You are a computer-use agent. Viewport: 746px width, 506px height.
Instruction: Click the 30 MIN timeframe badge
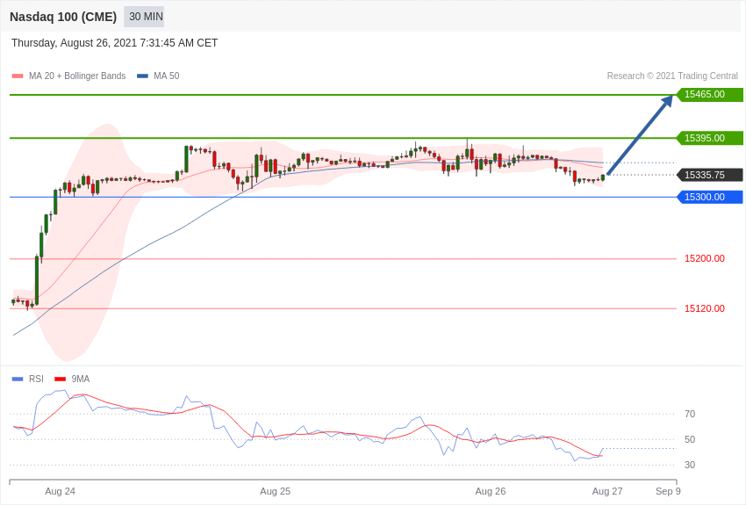pos(144,17)
